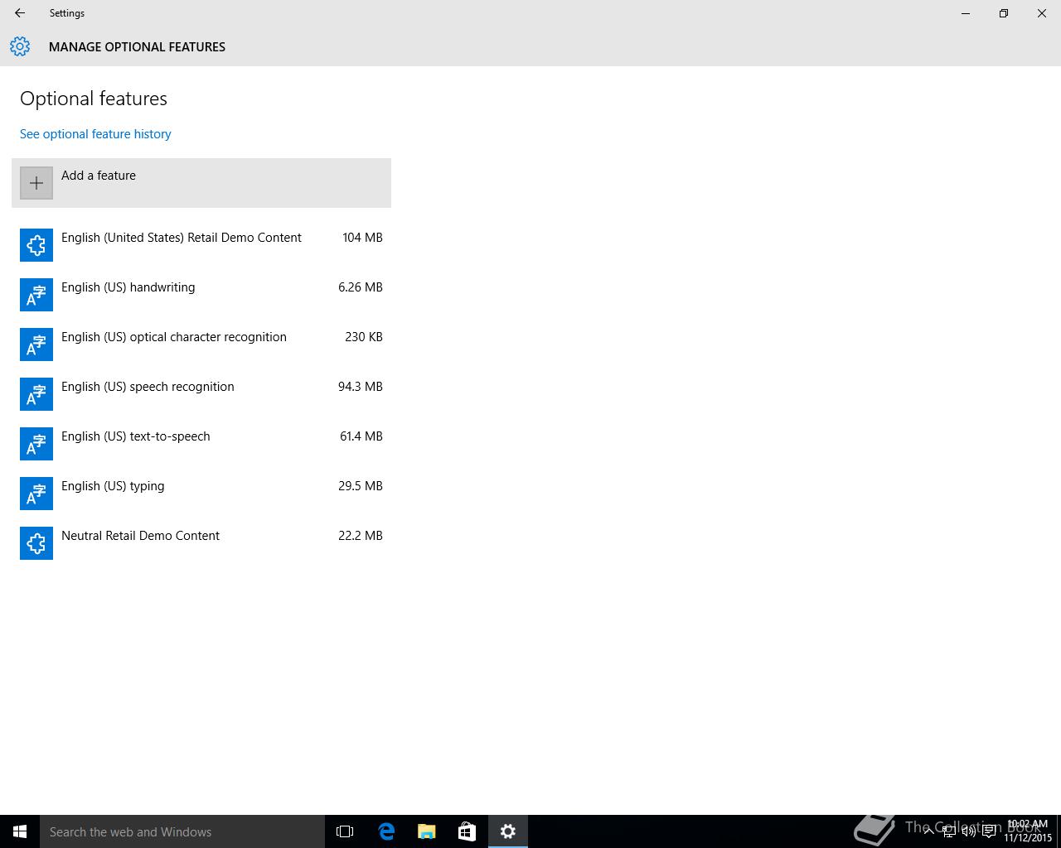1061x848 pixels.
Task: Select English (United States) Retail Demo Content text
Action: coord(182,238)
